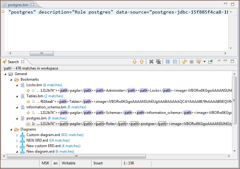
Task: Open previous searches history dropdown arrow
Action: (x=204, y=62)
